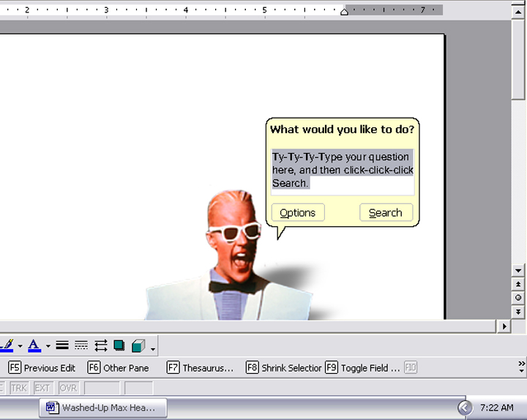The width and height of the screenshot is (527, 420).
Task: Toggle EXT extend selection mode indicator
Action: click(x=42, y=388)
